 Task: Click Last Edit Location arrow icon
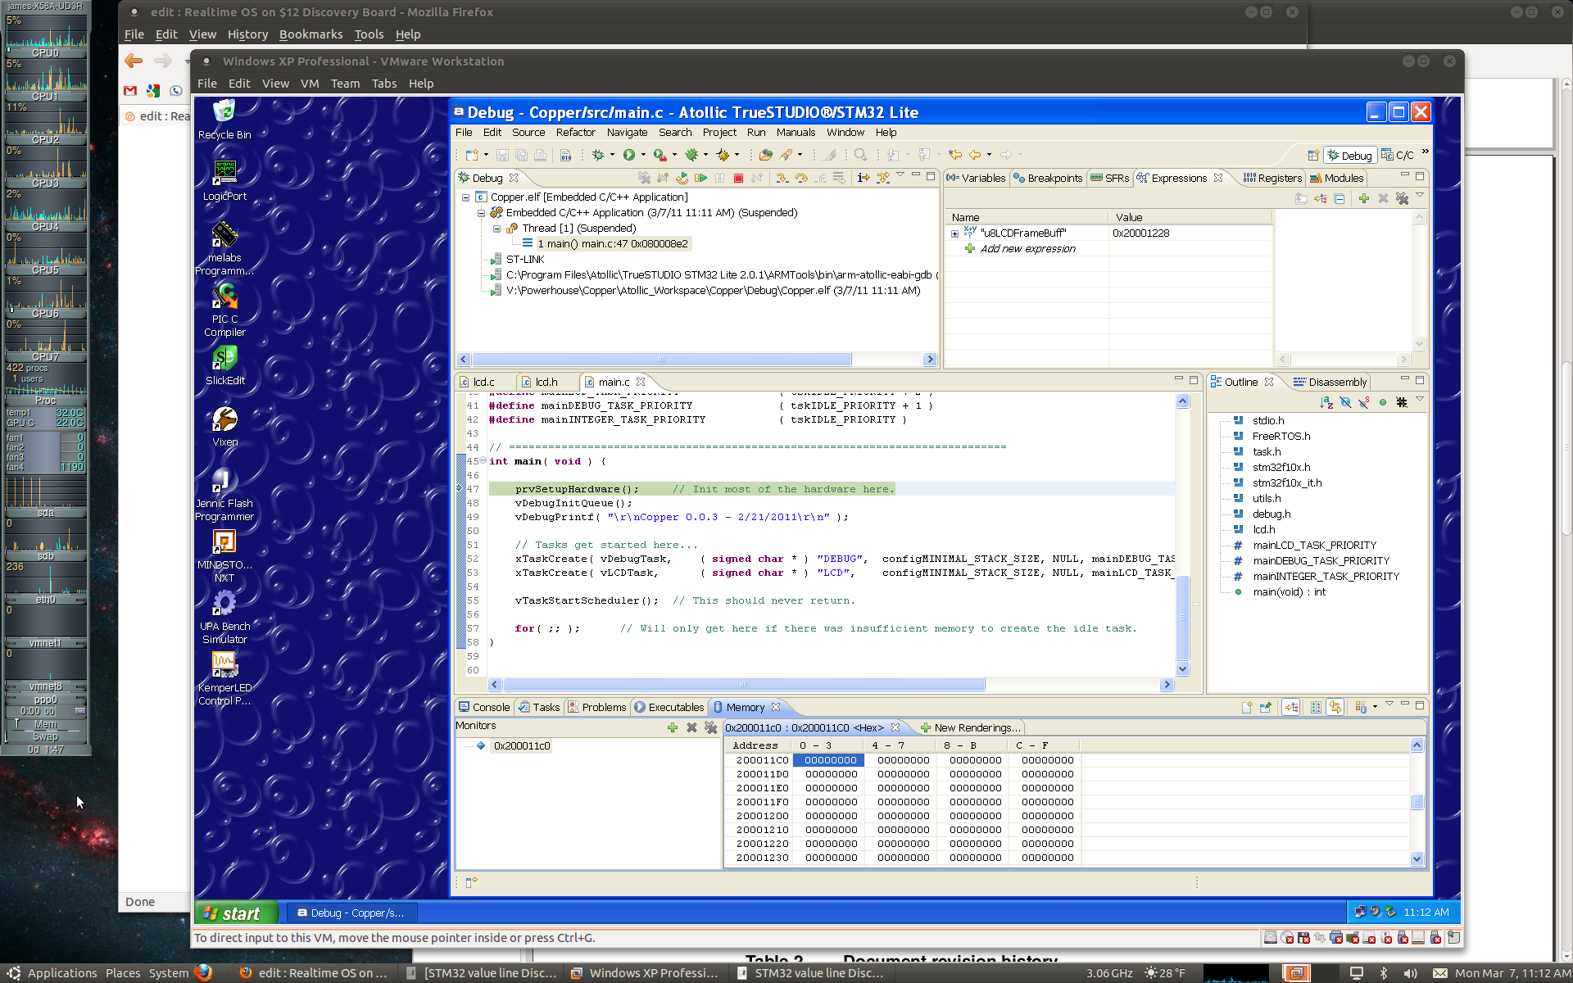955,155
